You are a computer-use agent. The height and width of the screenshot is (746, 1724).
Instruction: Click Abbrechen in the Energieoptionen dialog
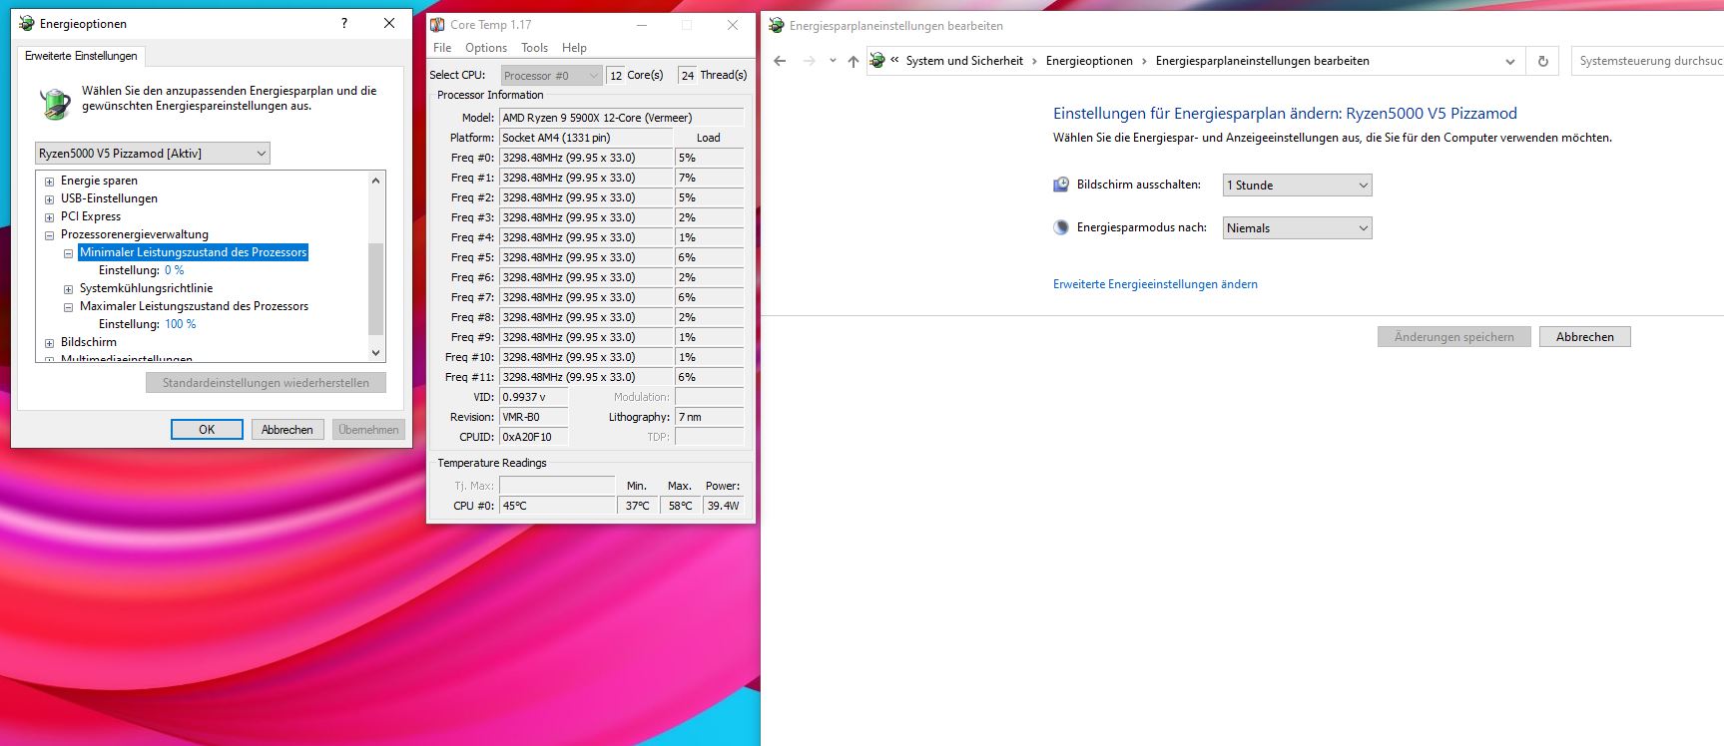pyautogui.click(x=287, y=430)
